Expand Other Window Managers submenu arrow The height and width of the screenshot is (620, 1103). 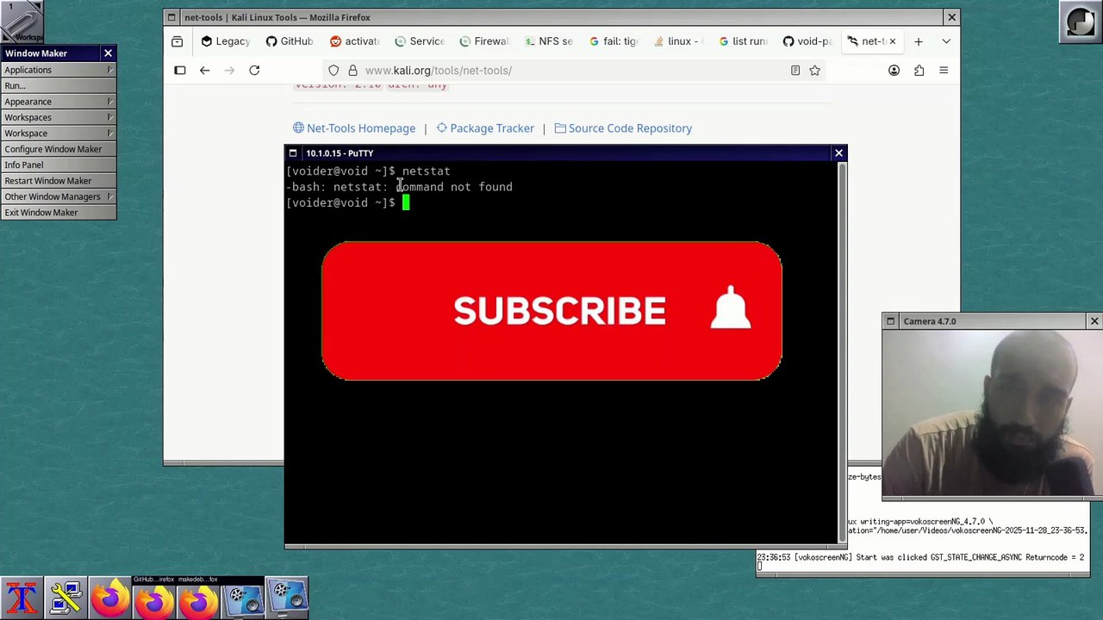coord(110,196)
